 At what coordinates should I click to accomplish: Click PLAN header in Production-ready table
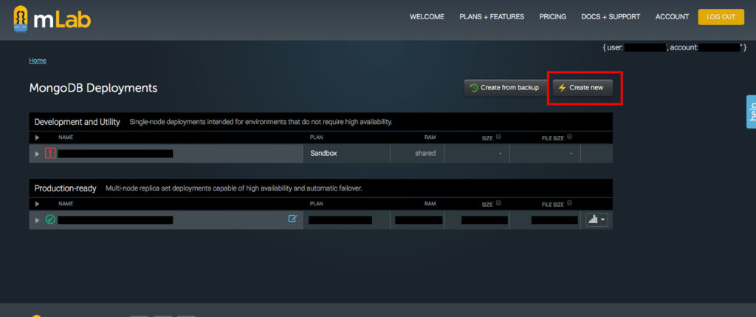[316, 204]
